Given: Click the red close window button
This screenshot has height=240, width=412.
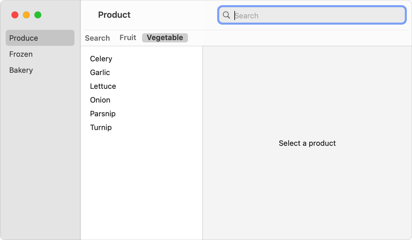Looking at the screenshot, I should 15,15.
